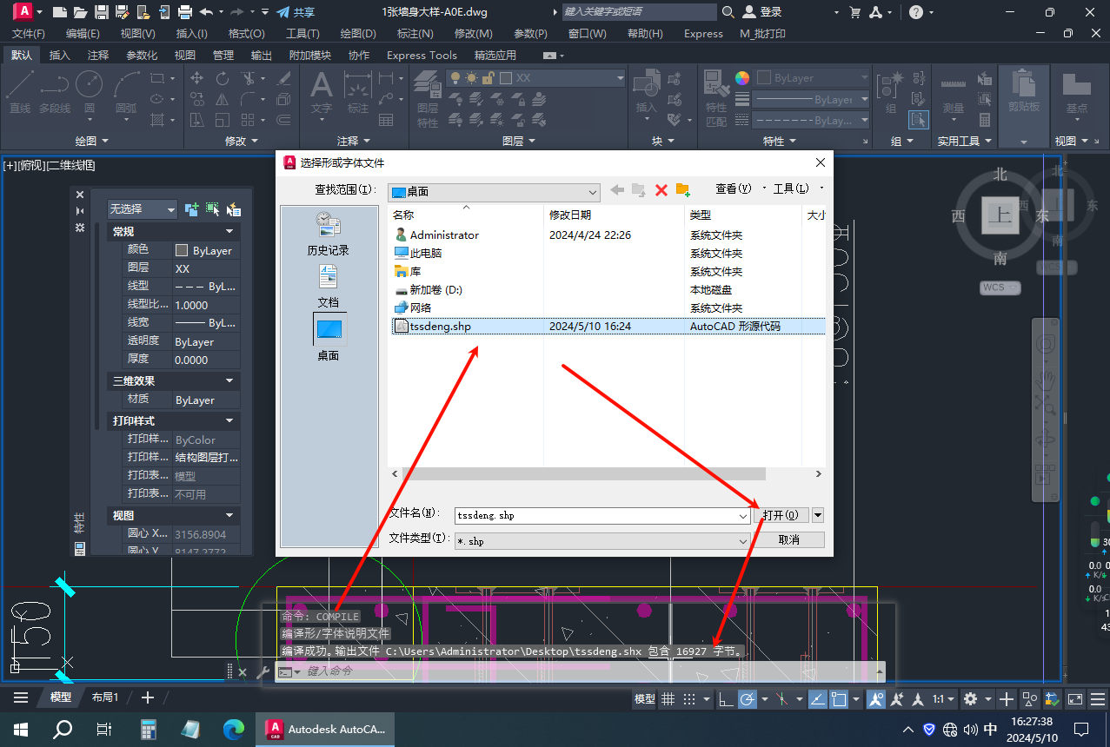Toggle grid display in status bar

668,699
